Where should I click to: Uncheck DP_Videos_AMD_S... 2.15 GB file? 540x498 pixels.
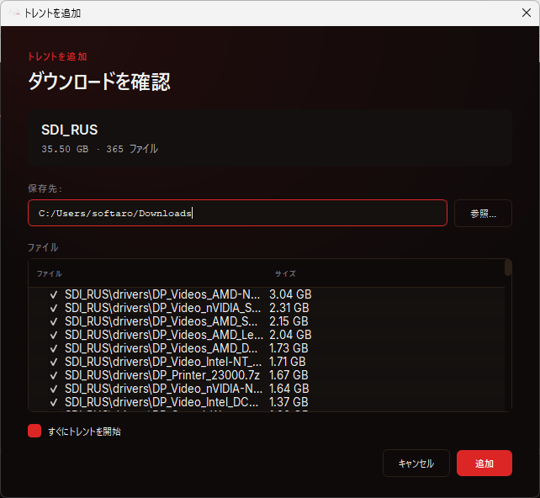click(x=54, y=321)
